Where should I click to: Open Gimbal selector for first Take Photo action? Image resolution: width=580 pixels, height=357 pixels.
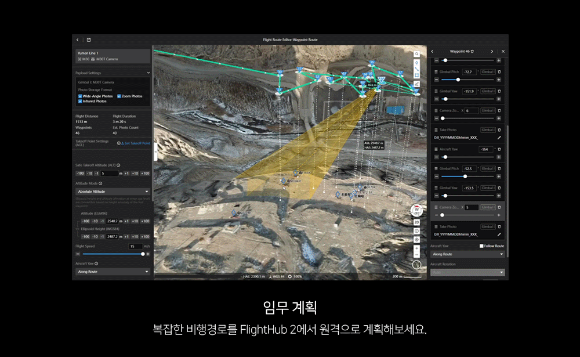[488, 130]
